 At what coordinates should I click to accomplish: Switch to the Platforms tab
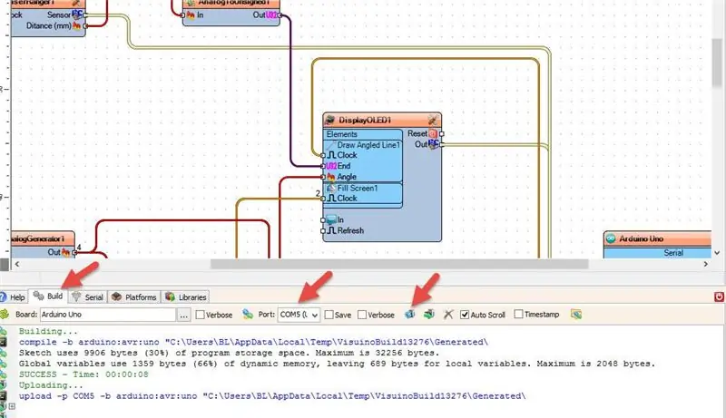click(134, 297)
